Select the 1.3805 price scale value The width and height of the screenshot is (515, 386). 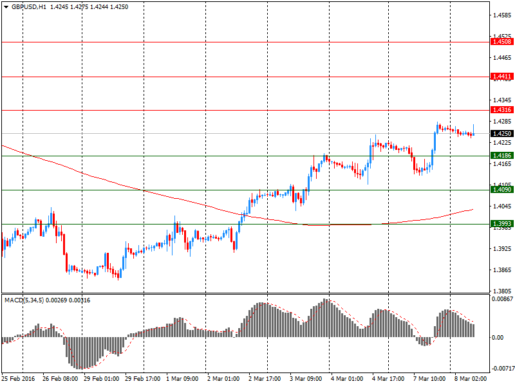pyautogui.click(x=503, y=291)
